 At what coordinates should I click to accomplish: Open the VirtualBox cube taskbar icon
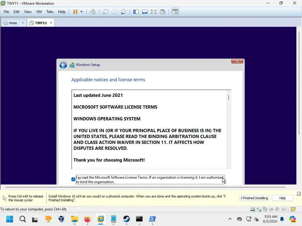tap(61, 219)
